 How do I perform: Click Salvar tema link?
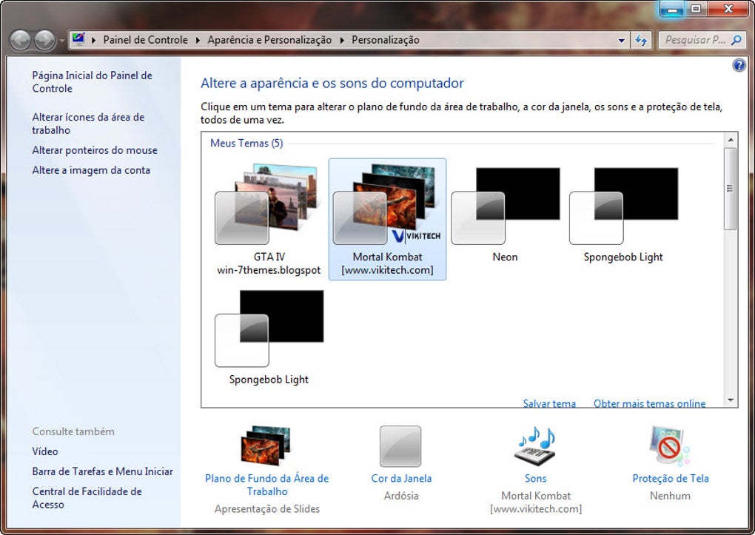pyautogui.click(x=549, y=403)
